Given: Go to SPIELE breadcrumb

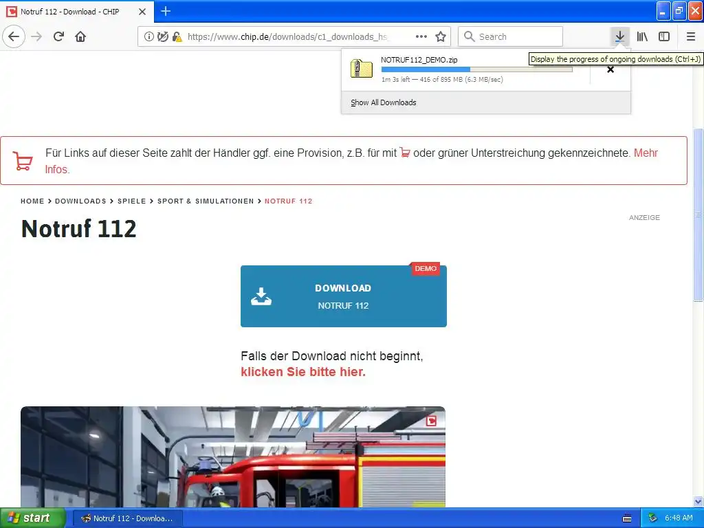Looking at the screenshot, I should [x=131, y=201].
